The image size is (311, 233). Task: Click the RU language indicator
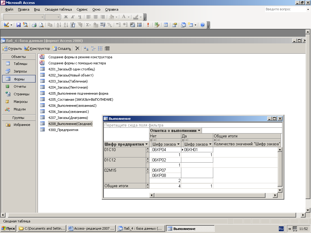(x=281, y=229)
